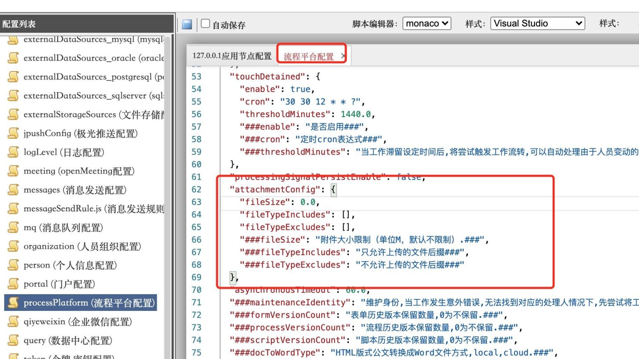Click the "###maintenanceIdentity" line
This screenshot has height=359, width=639.
coord(434,302)
